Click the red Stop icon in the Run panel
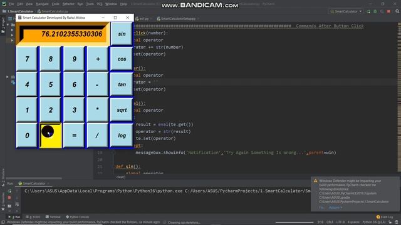The image size is (401, 225). (x=9, y=197)
